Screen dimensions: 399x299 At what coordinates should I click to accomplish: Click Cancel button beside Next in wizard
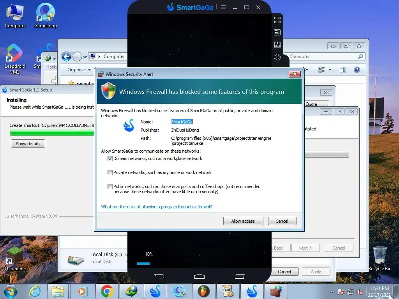click(x=339, y=248)
